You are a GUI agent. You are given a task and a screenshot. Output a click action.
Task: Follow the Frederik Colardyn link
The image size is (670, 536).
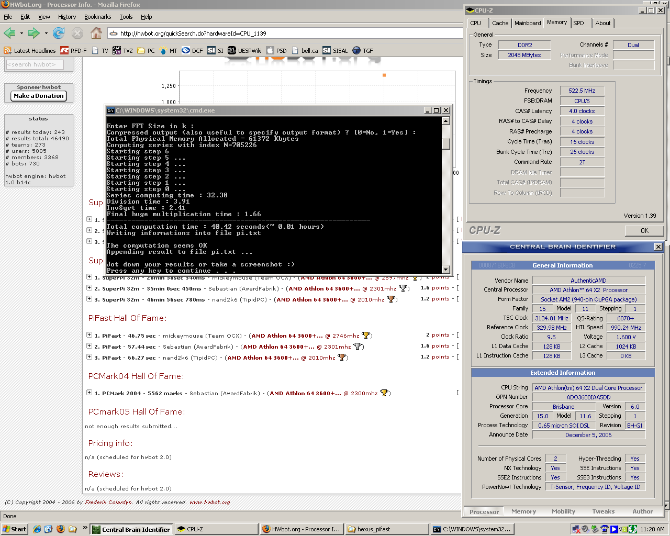coord(108,502)
